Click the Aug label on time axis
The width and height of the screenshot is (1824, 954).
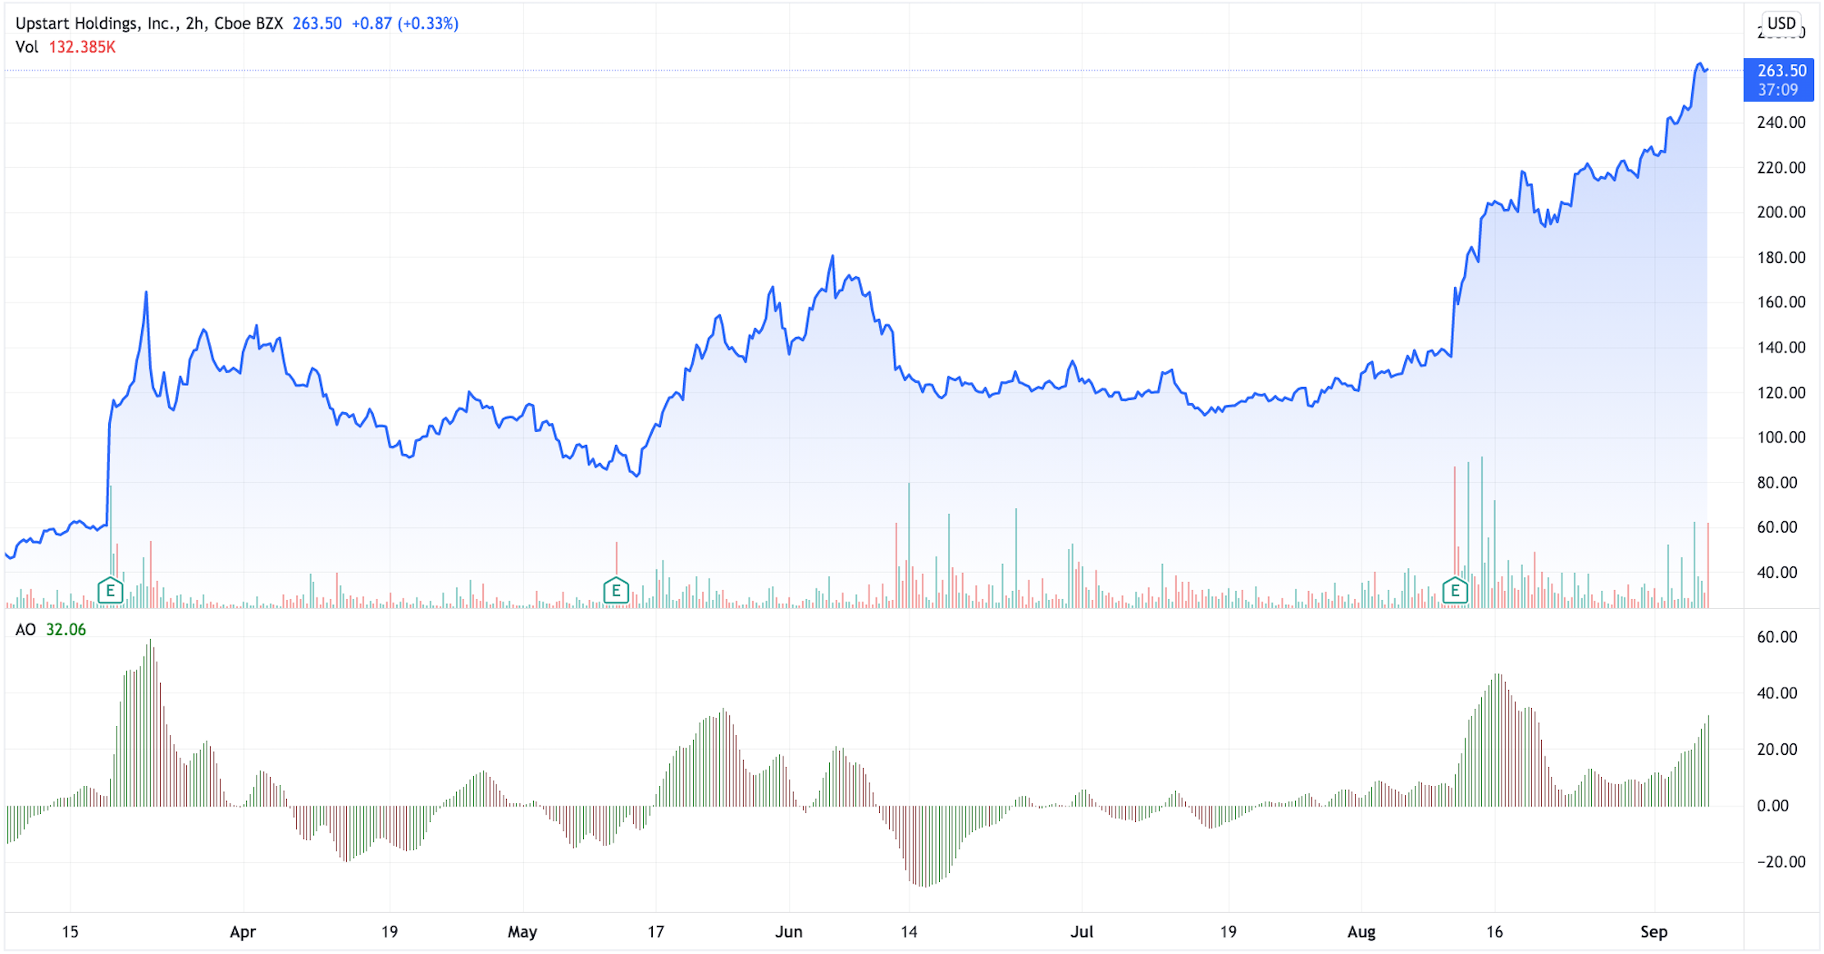1361,932
